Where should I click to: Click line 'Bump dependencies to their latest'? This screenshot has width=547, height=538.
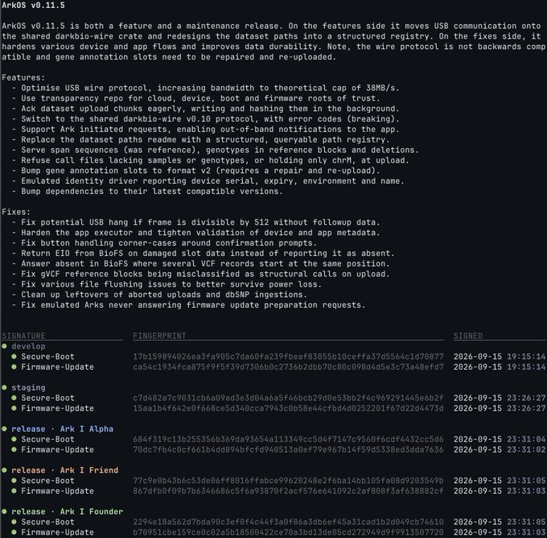point(147,191)
